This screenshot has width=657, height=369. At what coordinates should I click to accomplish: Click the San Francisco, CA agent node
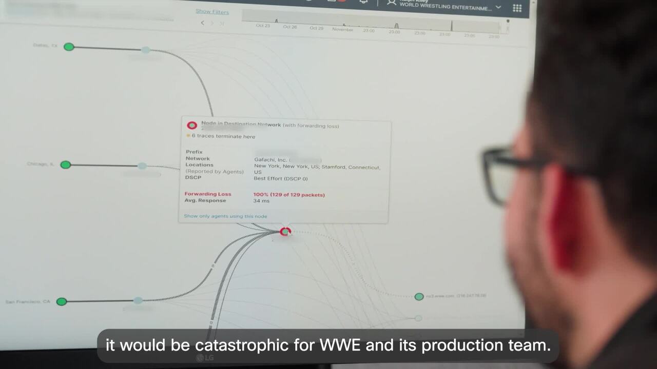[62, 301]
